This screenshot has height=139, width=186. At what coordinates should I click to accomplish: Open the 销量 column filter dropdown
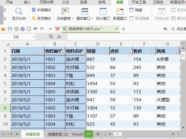(x=107, y=53)
